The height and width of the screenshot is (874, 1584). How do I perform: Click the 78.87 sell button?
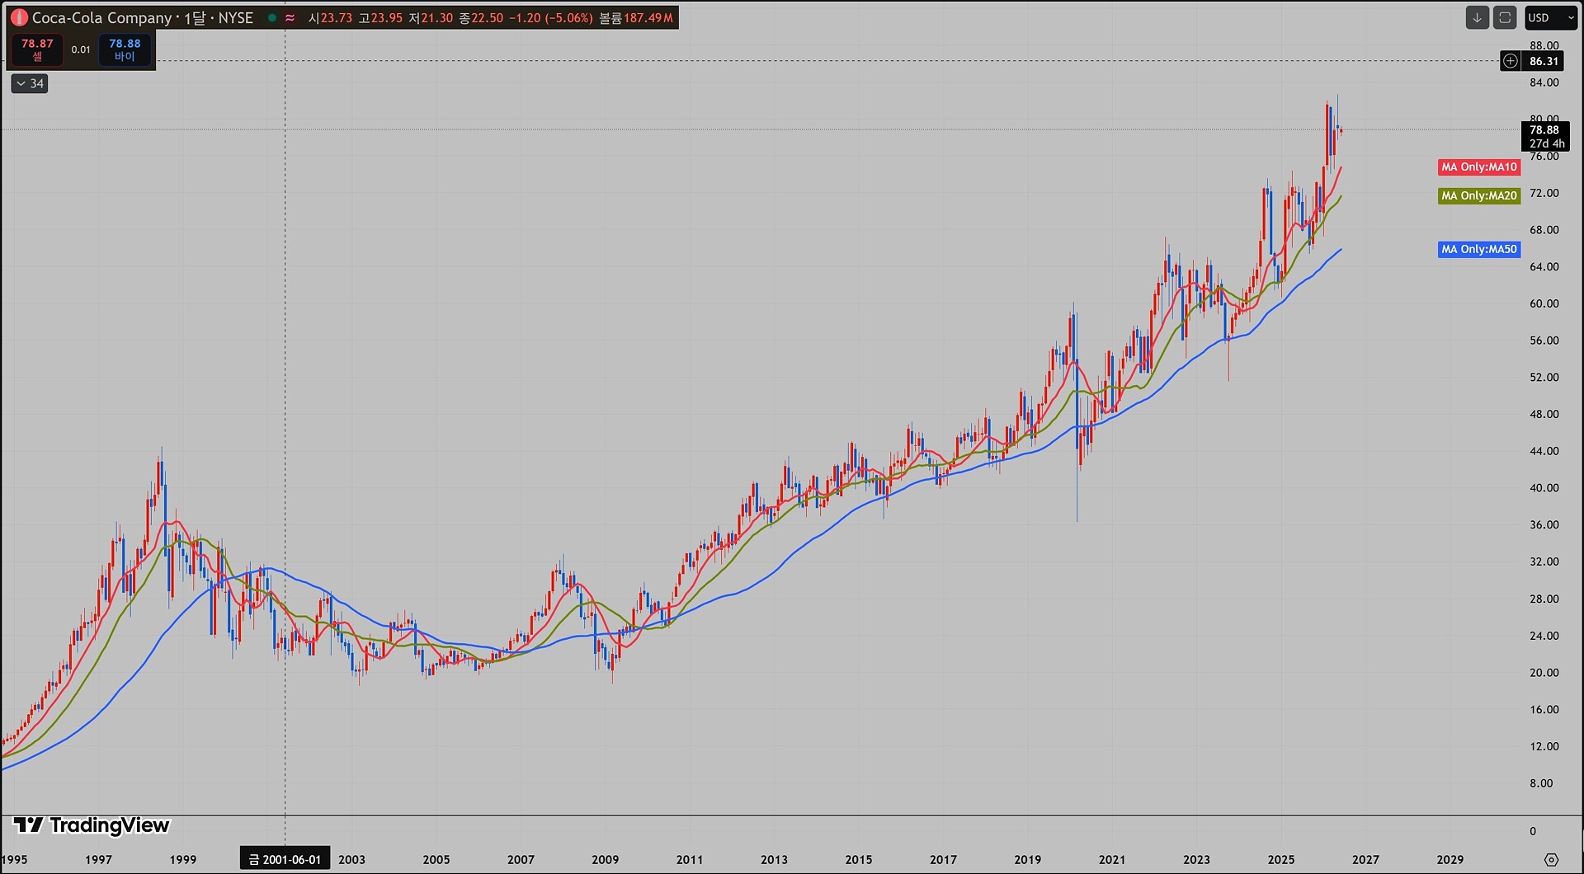click(37, 49)
